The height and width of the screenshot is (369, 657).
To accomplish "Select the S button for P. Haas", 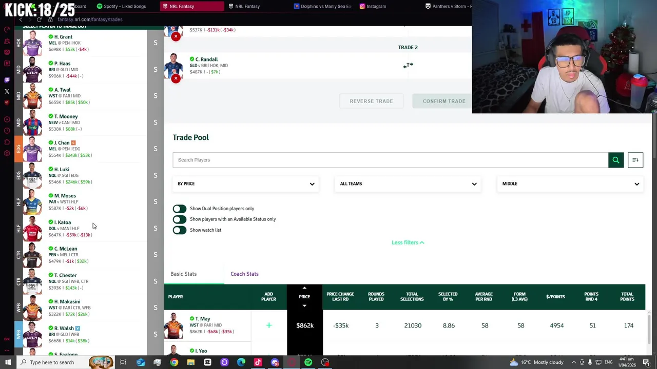I will point(156,69).
